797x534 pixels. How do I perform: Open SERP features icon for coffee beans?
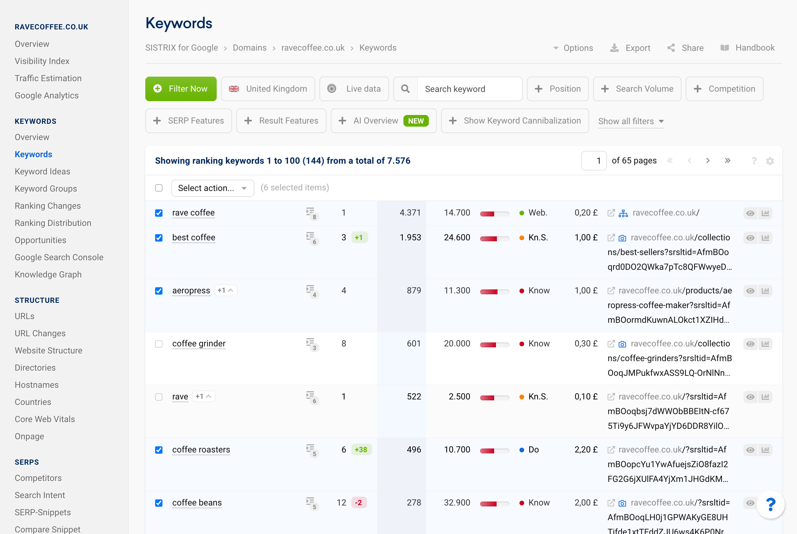coord(312,503)
